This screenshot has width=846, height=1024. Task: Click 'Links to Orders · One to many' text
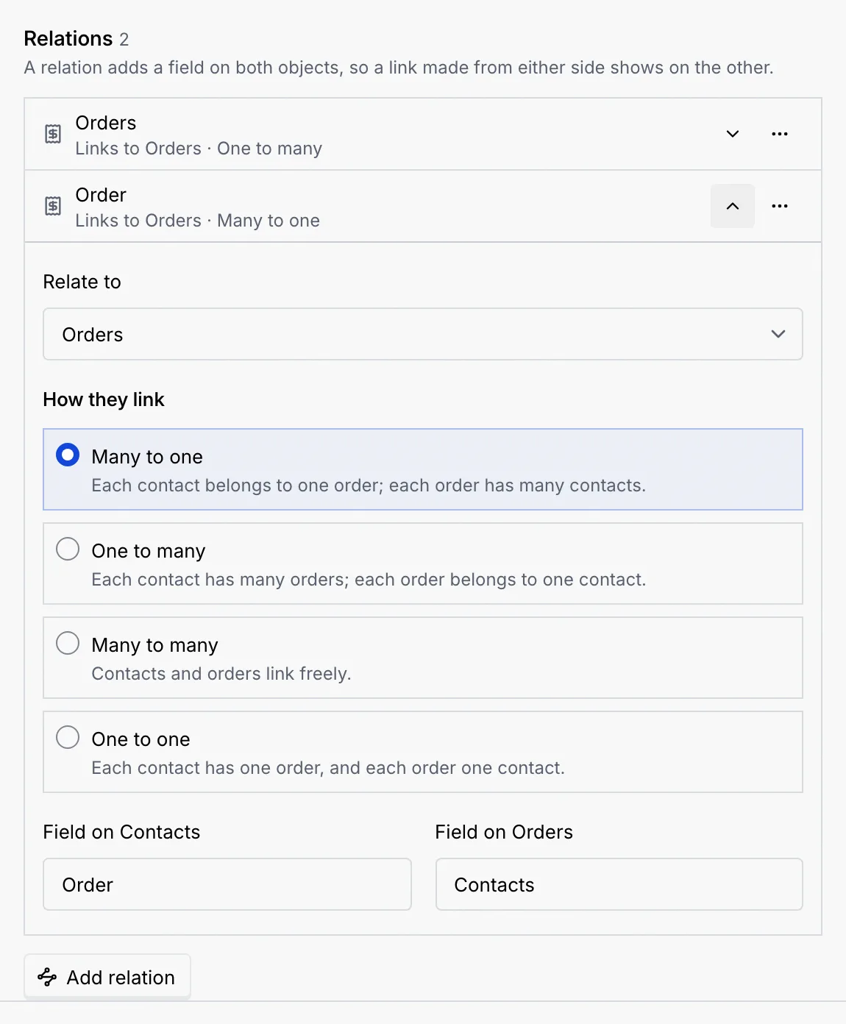(x=199, y=149)
